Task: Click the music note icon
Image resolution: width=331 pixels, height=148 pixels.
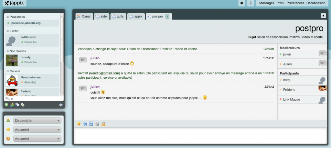Action: point(251,3)
